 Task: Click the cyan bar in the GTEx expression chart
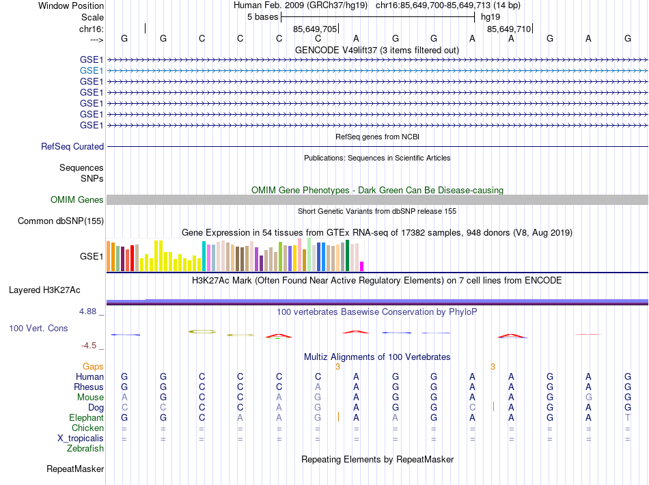click(204, 256)
